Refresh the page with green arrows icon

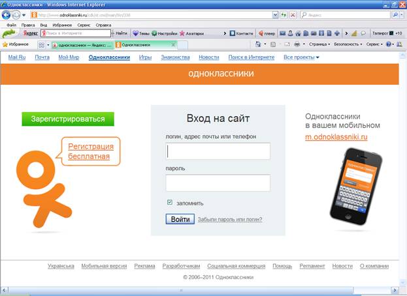(x=284, y=15)
